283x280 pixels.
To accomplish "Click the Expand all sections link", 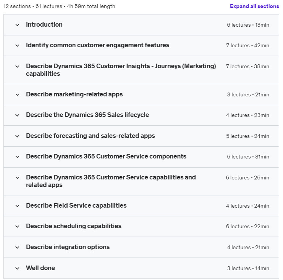I will pos(254,6).
